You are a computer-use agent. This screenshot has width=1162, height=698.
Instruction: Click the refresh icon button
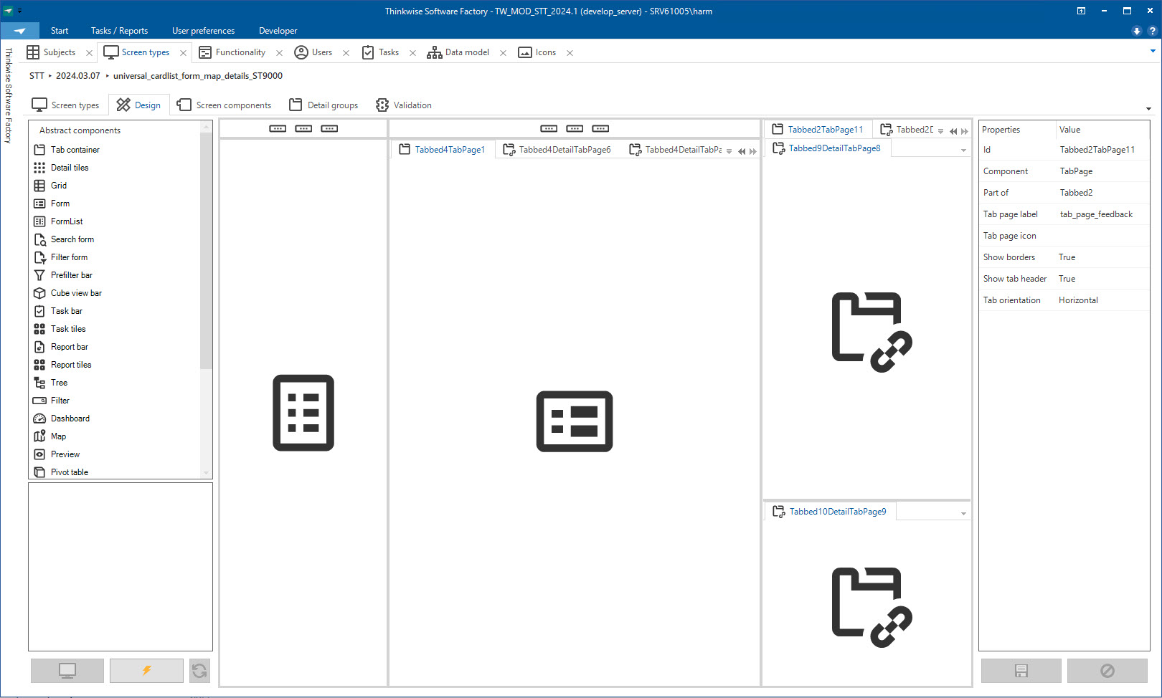tap(199, 671)
